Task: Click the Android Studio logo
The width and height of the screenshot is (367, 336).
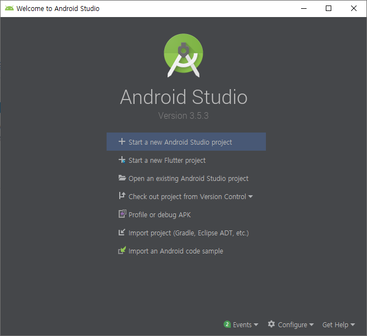Action: [183, 56]
